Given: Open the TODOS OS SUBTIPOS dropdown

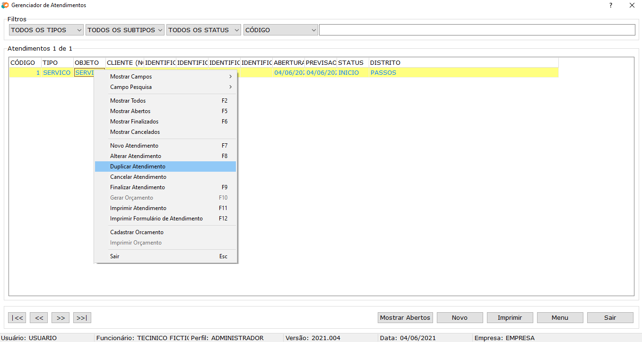Looking at the screenshot, I should pos(125,30).
